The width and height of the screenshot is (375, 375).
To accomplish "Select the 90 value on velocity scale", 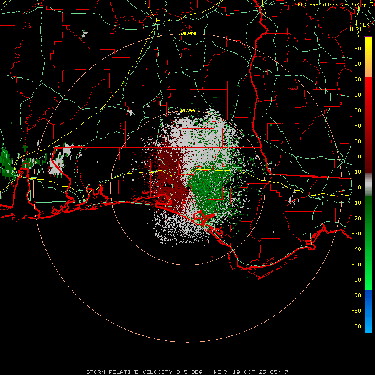I will 358,49.
